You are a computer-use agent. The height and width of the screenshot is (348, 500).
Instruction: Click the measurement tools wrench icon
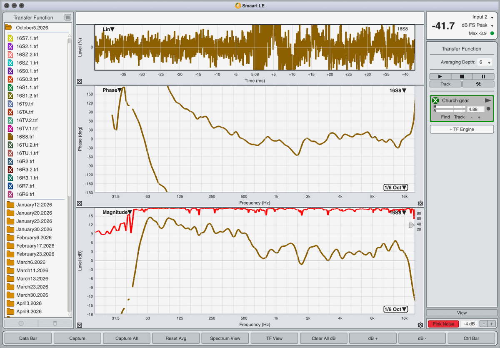click(478, 84)
